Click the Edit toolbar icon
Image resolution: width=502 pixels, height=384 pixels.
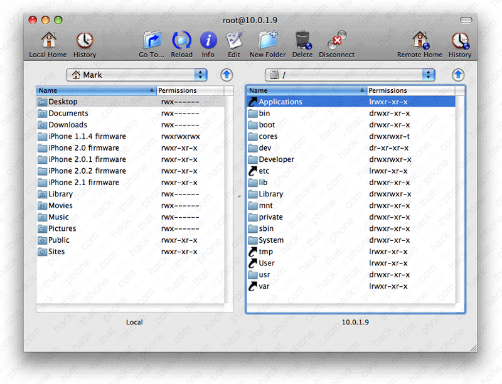[x=234, y=41]
